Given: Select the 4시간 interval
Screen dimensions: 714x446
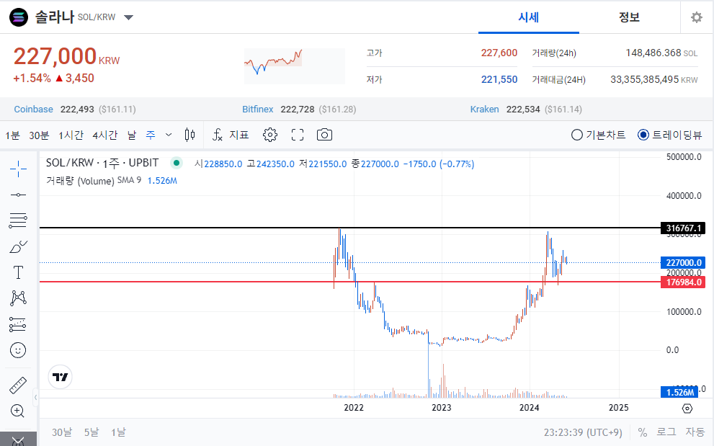Looking at the screenshot, I should (105, 135).
